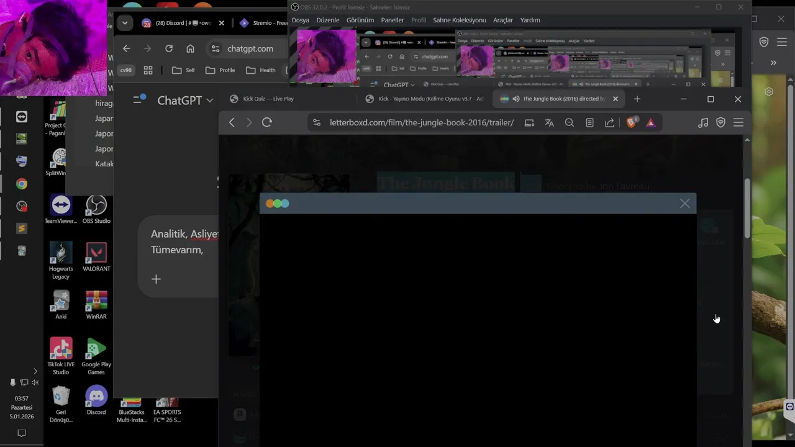Expand the double-chevron overflow in background window
Image resolution: width=795 pixels, height=447 pixels.
(773, 63)
